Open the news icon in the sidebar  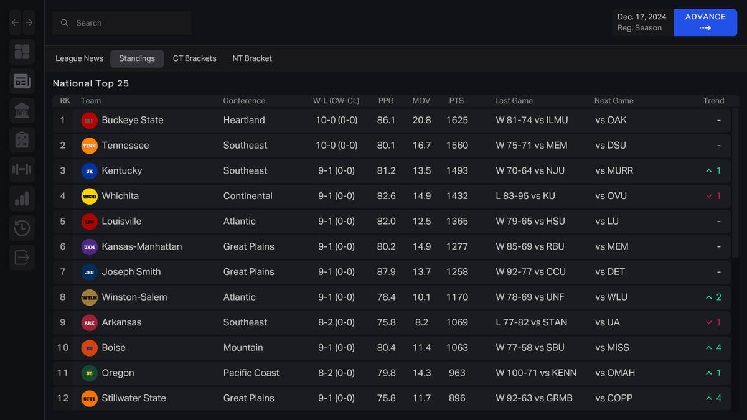coord(22,81)
